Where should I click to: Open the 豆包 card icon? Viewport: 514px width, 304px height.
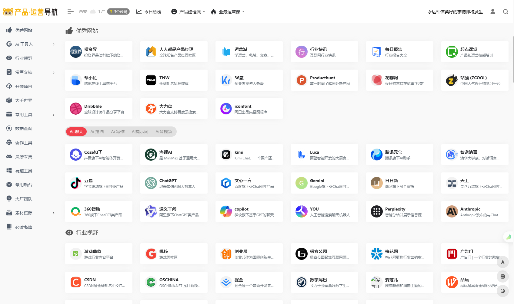tap(76, 183)
